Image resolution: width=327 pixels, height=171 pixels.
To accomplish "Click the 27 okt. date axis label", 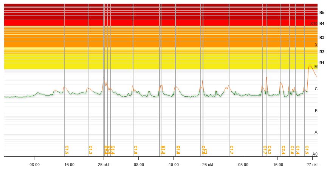I will 312,165.
